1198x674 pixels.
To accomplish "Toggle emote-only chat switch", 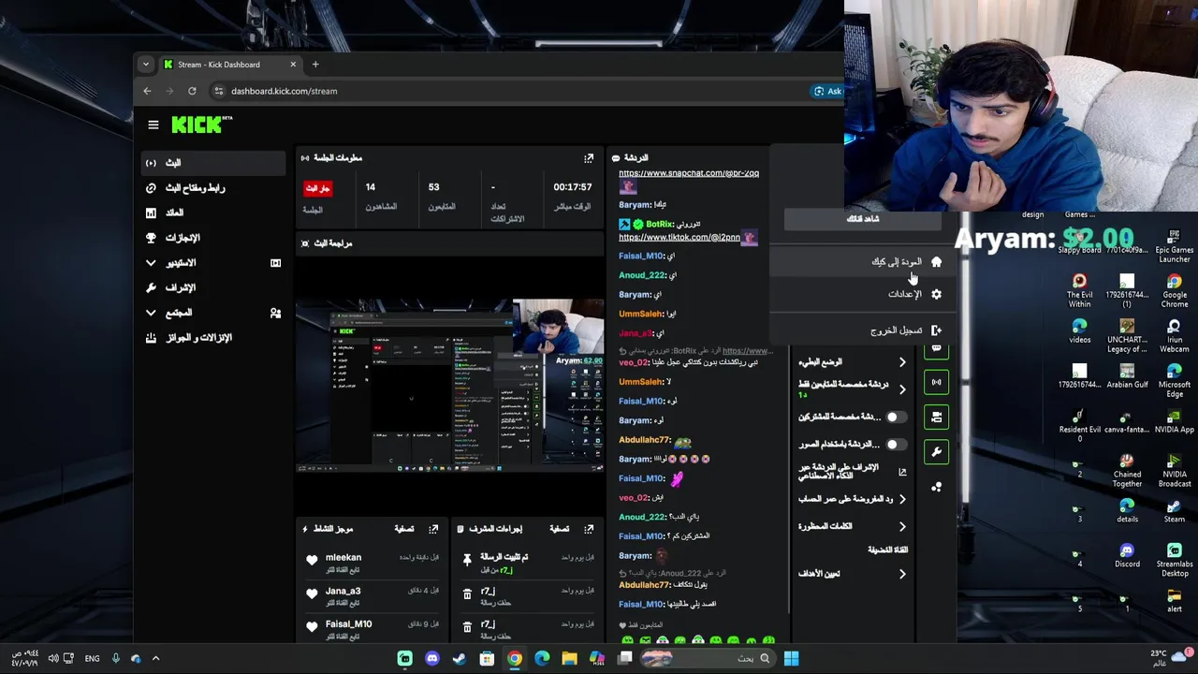I will [897, 445].
